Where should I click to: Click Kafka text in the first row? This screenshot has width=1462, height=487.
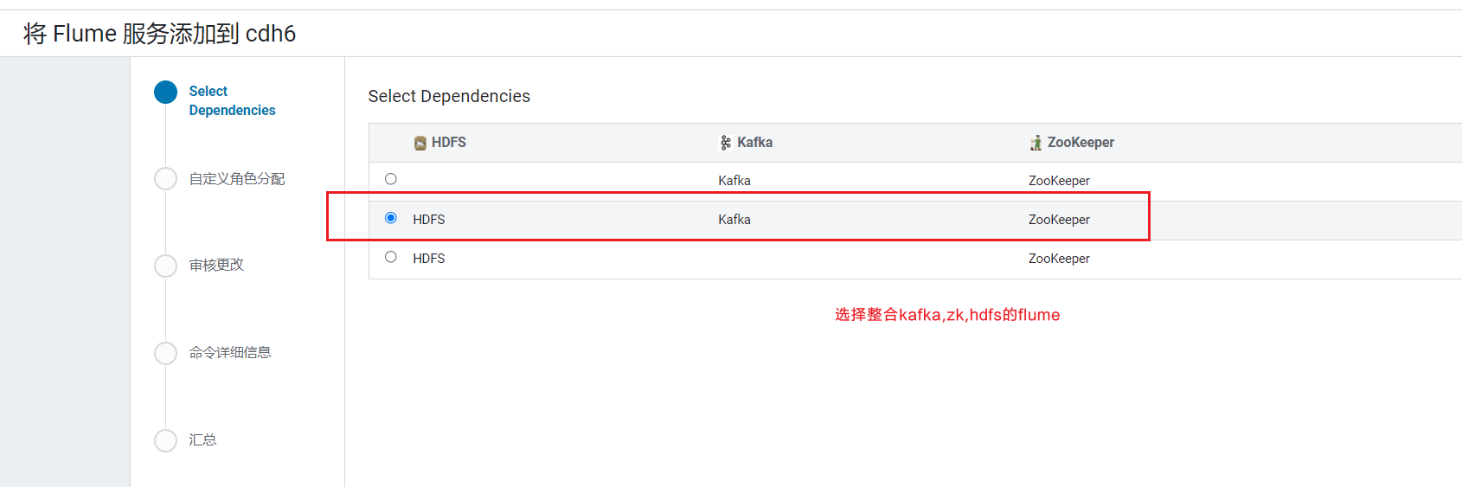coord(734,181)
